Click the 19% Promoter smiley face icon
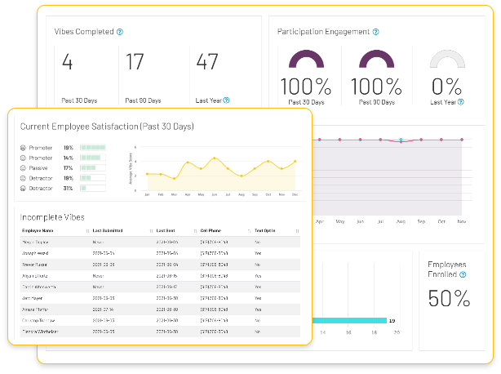 (x=23, y=148)
